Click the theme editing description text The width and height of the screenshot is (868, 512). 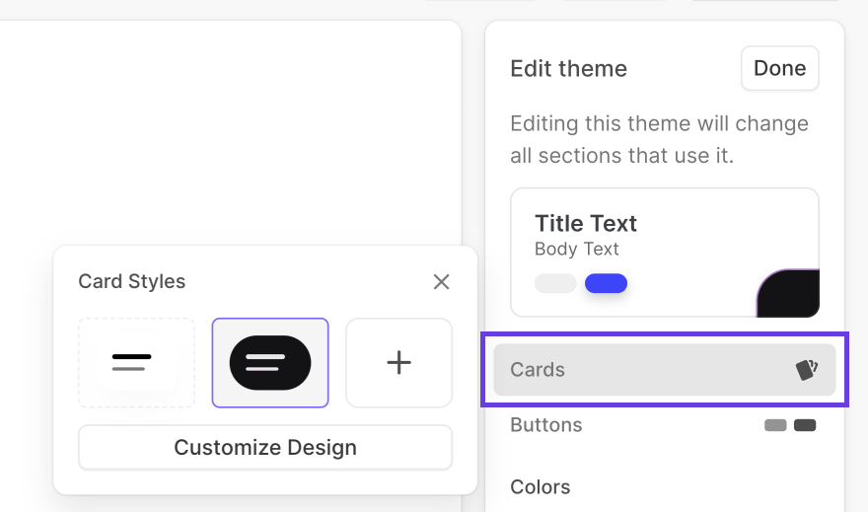tap(659, 139)
